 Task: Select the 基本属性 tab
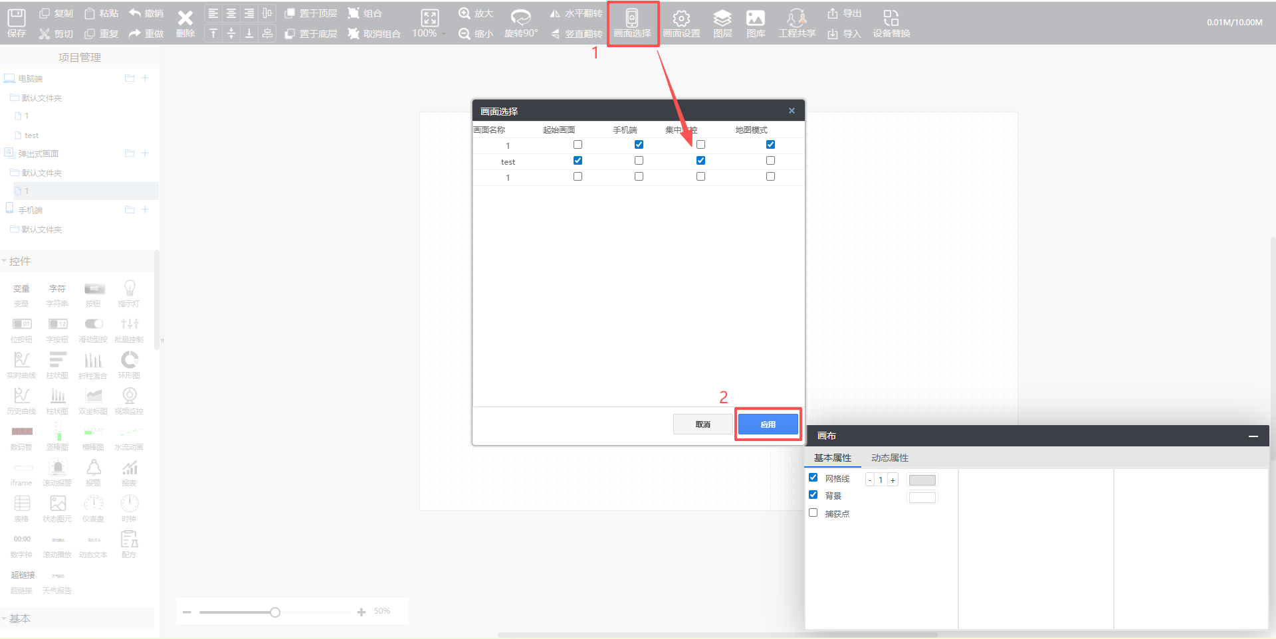(x=832, y=458)
